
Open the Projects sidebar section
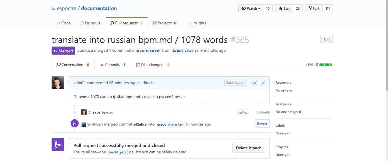click(282, 147)
